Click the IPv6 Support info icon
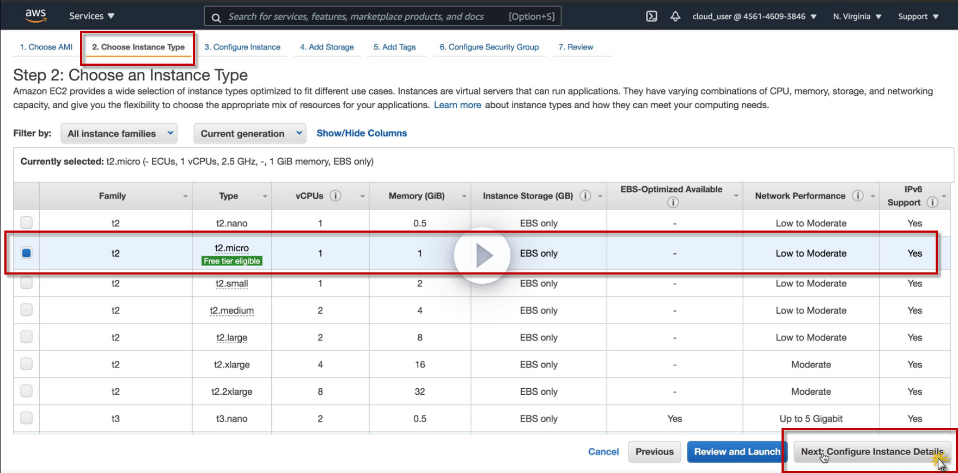The height and width of the screenshot is (473, 958). 932,202
